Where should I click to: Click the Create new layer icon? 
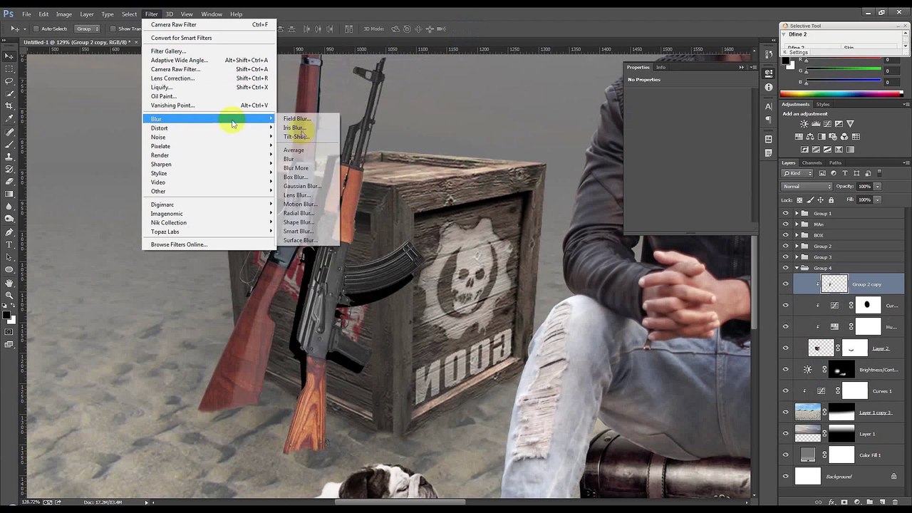click(882, 502)
